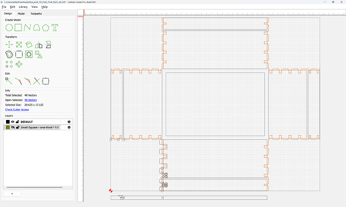346x207 pixels.
Task: Show the hidden Small-Square layer
Action: pos(13,127)
